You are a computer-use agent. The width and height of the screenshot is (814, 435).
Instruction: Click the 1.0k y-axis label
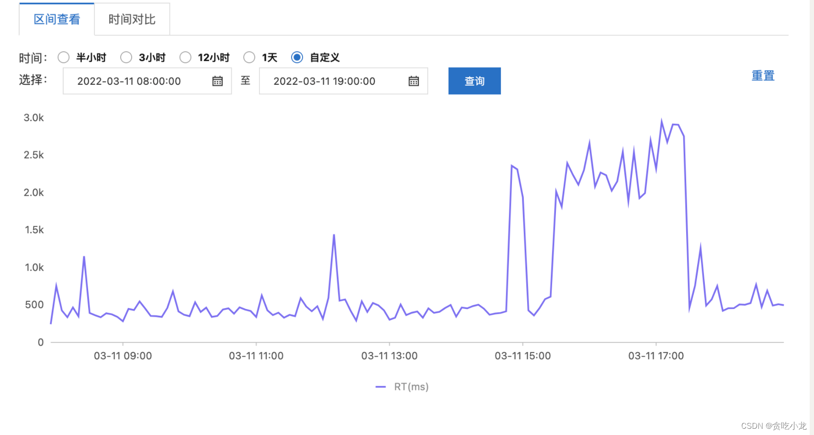(34, 267)
